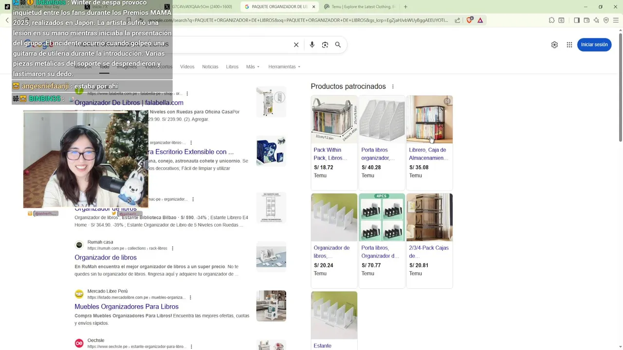Click the S/ 18.72 price text
623x350 pixels.
tap(323, 168)
